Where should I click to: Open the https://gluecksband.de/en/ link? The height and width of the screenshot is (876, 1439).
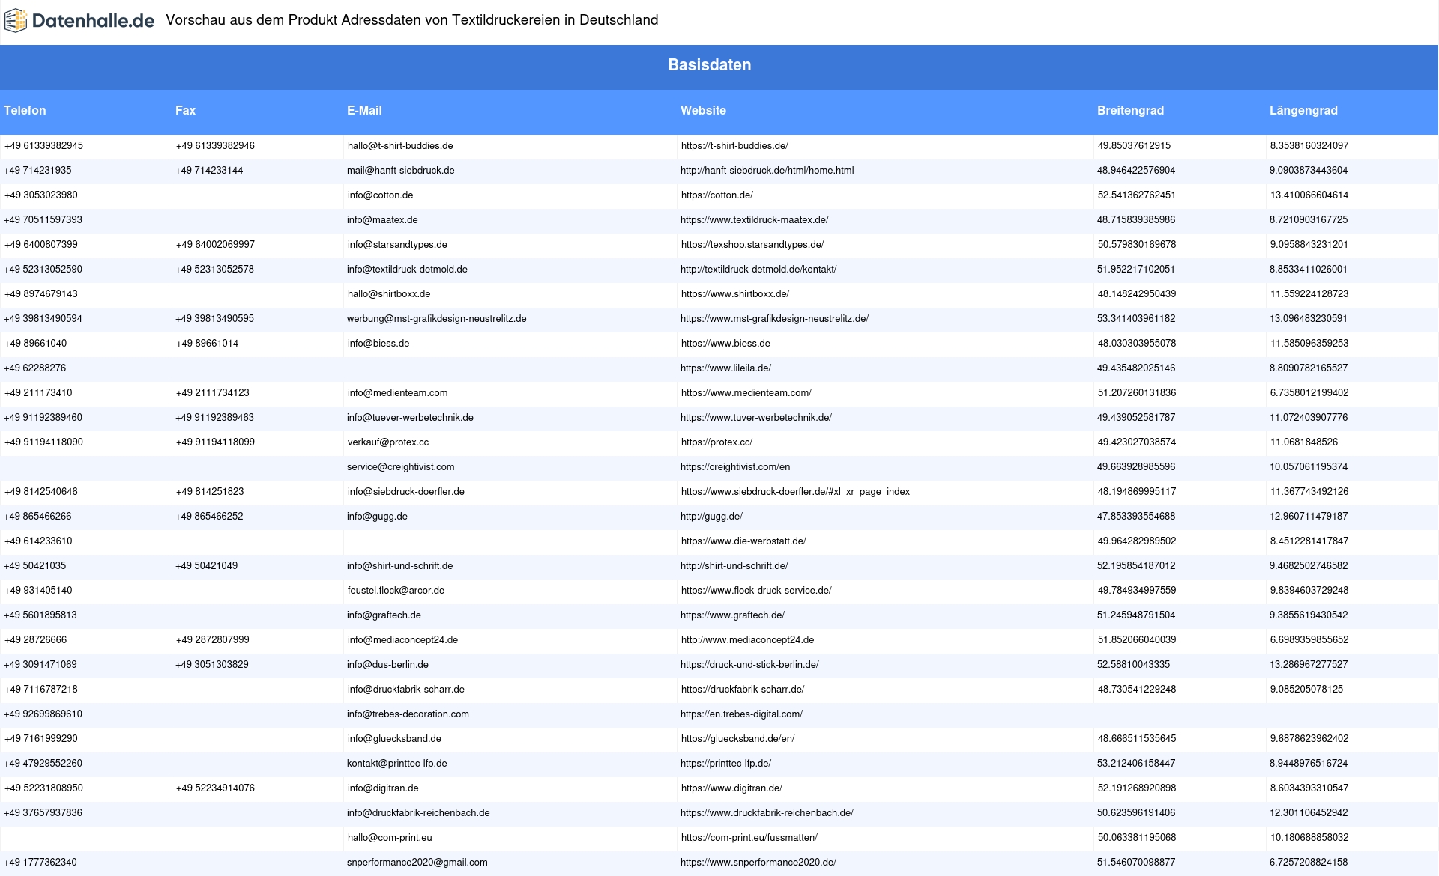pos(737,739)
